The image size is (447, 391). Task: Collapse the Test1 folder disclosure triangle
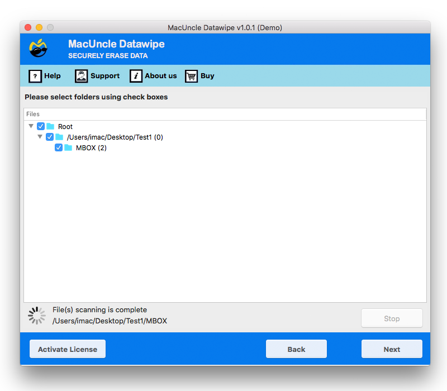(x=40, y=137)
